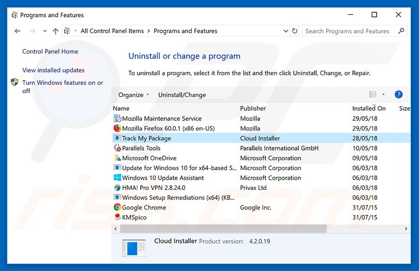Click the search magnifier icon
Image resolution: width=419 pixels, height=271 pixels.
click(401, 31)
